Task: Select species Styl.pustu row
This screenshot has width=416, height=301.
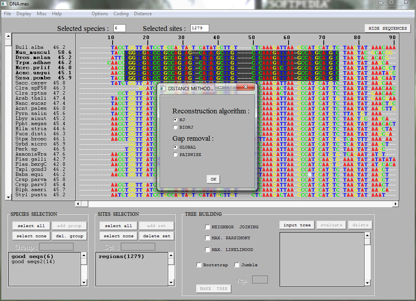Action: [x=40, y=195]
